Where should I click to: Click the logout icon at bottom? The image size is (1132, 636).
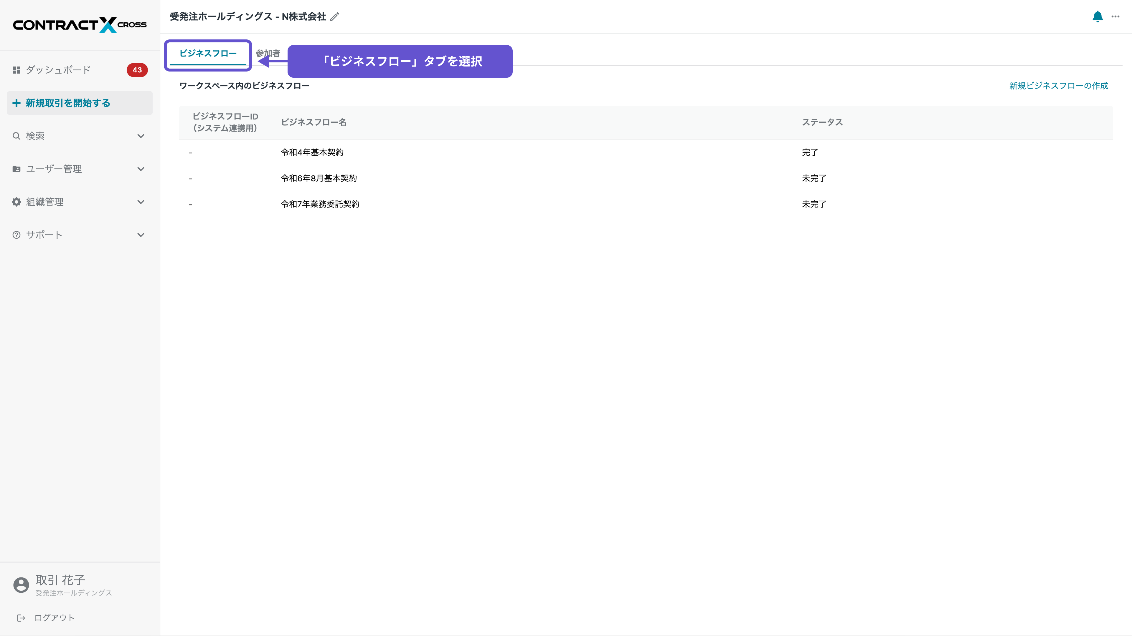(x=21, y=617)
